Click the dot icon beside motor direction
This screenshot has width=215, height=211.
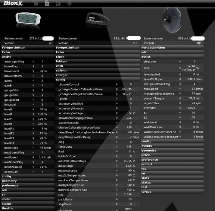point(180,61)
